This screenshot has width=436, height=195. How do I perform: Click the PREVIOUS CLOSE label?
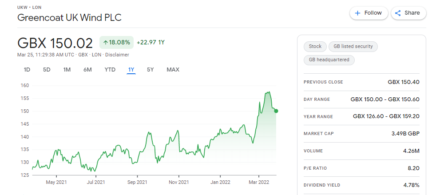pyautogui.click(x=323, y=82)
